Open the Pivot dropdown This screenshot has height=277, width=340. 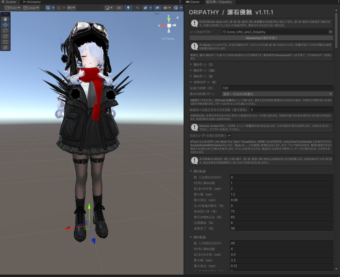(12, 8)
